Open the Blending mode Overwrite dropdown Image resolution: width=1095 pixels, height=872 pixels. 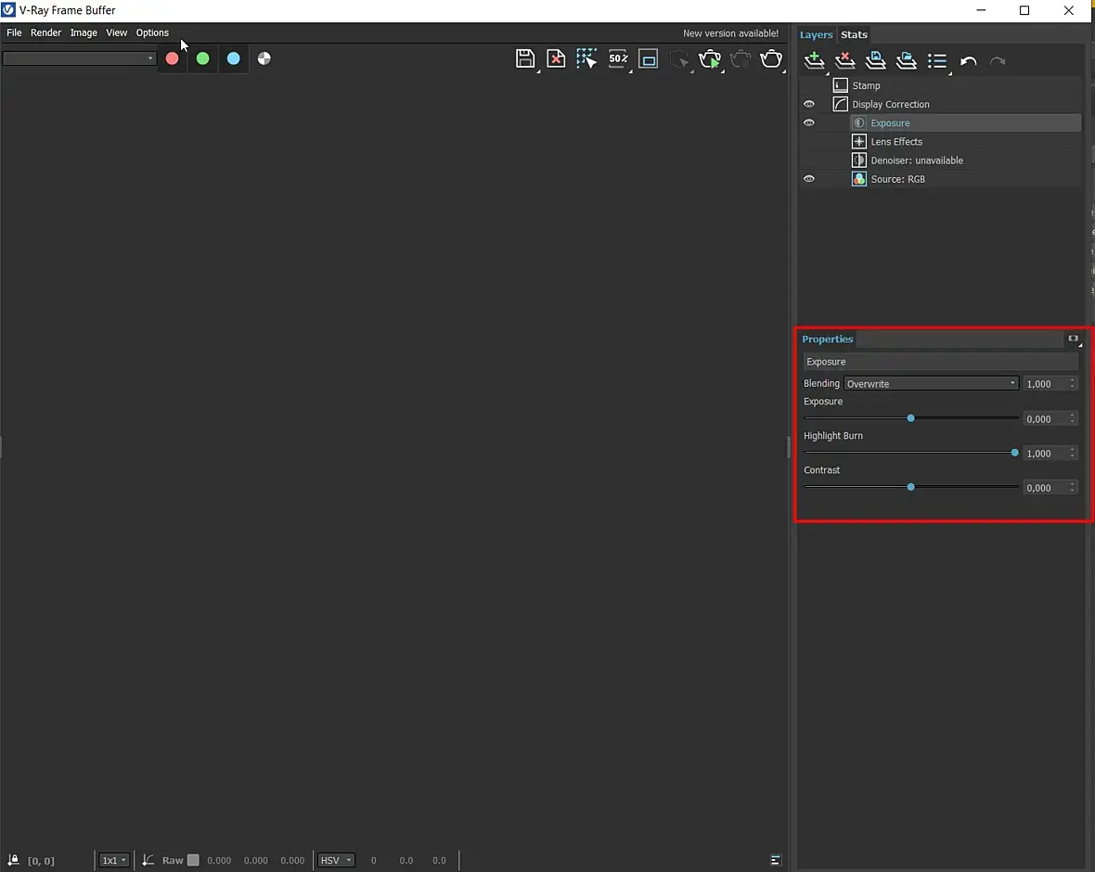931,383
